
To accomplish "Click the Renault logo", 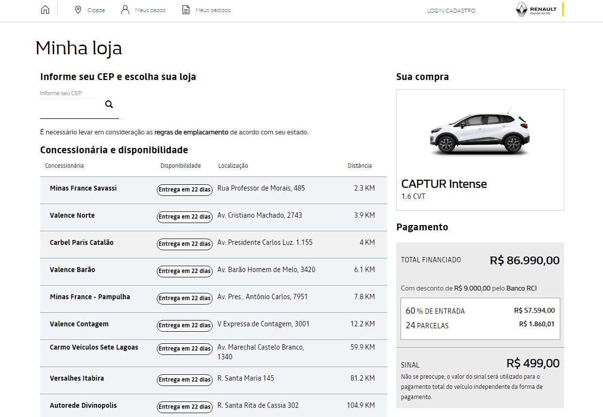I will coord(540,10).
